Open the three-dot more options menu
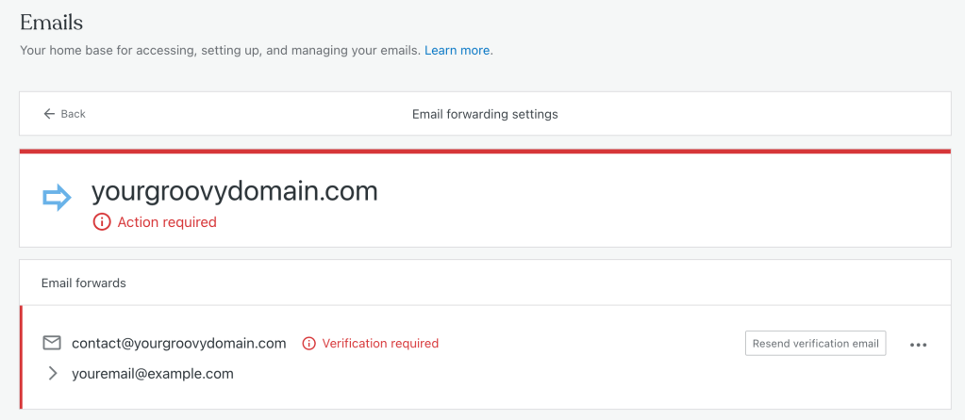The image size is (965, 420). pos(918,345)
